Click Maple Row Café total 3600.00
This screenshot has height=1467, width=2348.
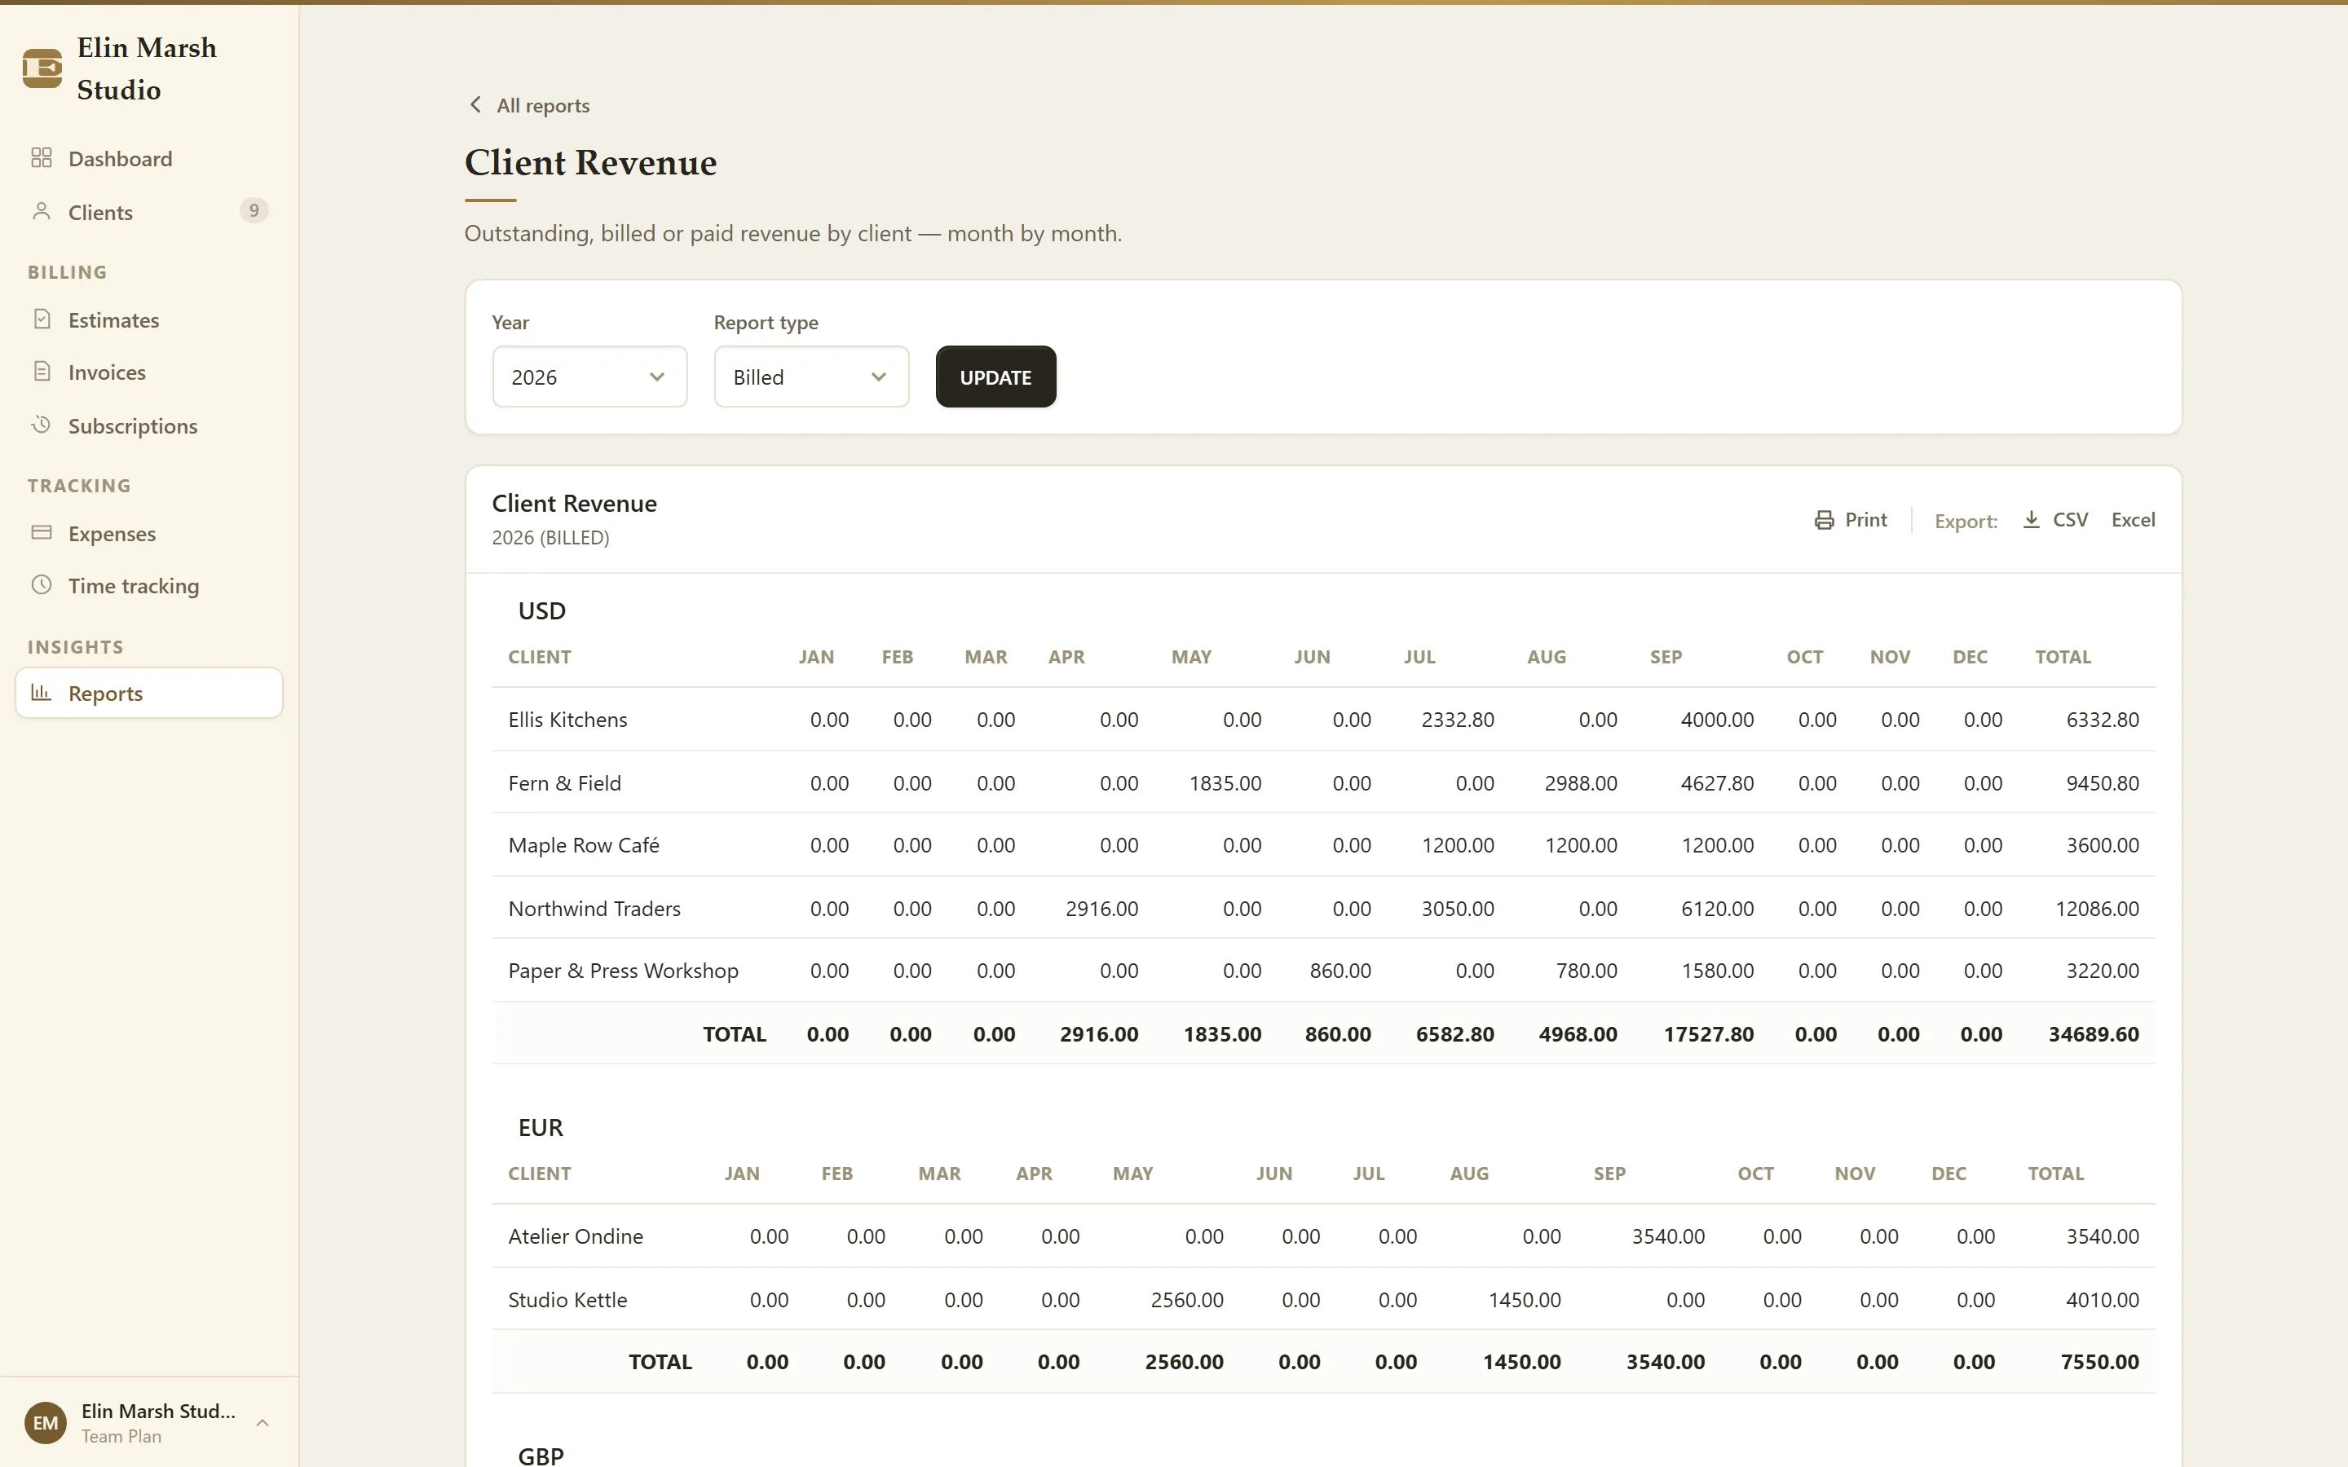click(2103, 845)
